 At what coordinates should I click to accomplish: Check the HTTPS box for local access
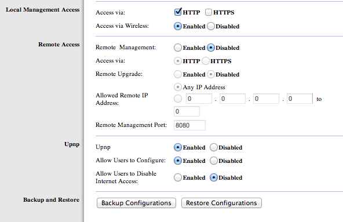[209, 12]
